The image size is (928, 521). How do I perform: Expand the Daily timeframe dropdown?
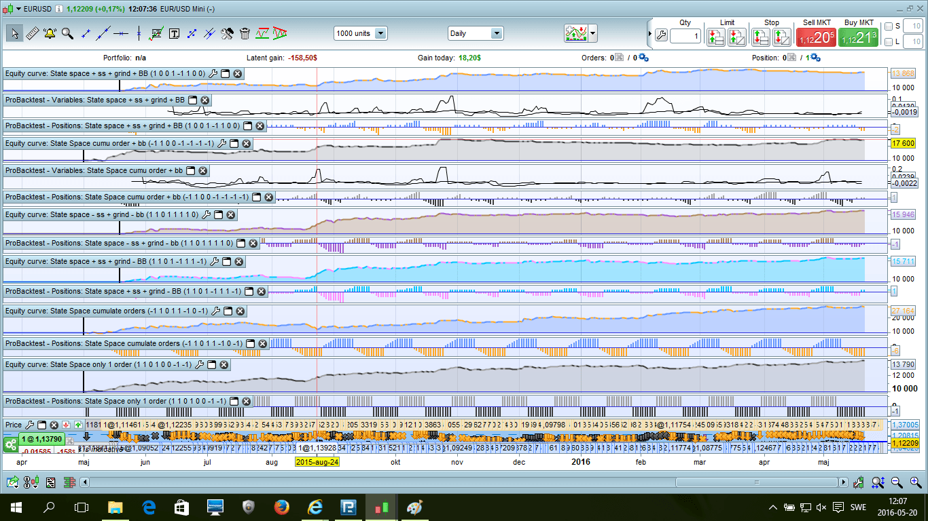[496, 33]
